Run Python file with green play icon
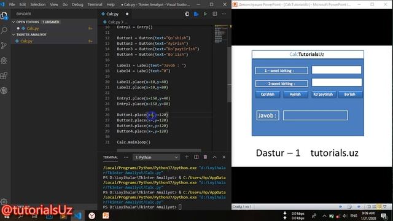This screenshot has width=393, height=221. 205,14
